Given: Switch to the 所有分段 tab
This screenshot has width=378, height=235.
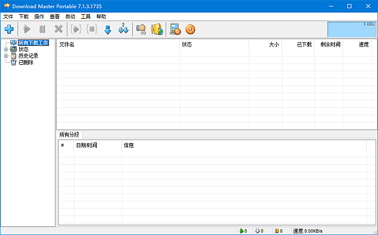Looking at the screenshot, I should (x=69, y=135).
